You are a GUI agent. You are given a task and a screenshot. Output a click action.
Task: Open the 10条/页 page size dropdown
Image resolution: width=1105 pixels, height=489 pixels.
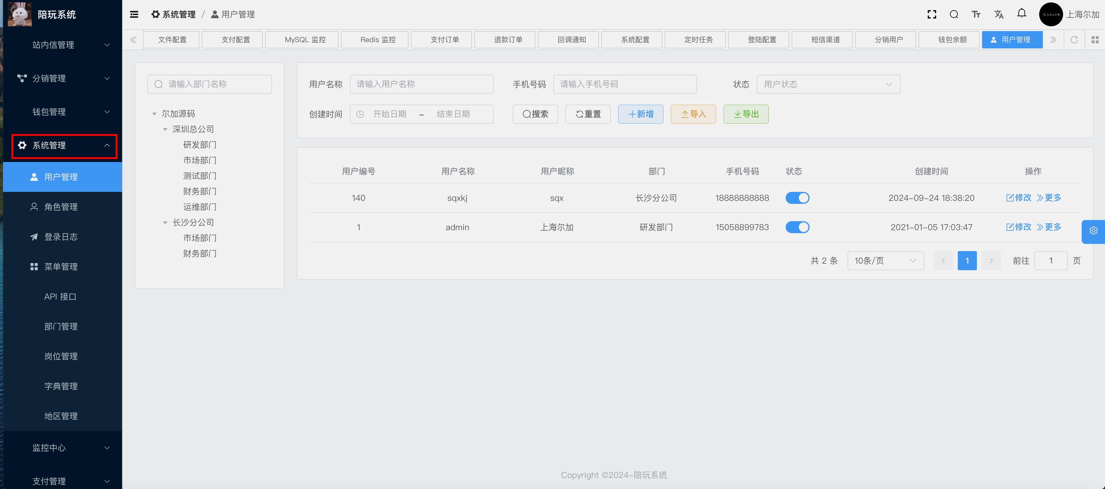(x=885, y=261)
